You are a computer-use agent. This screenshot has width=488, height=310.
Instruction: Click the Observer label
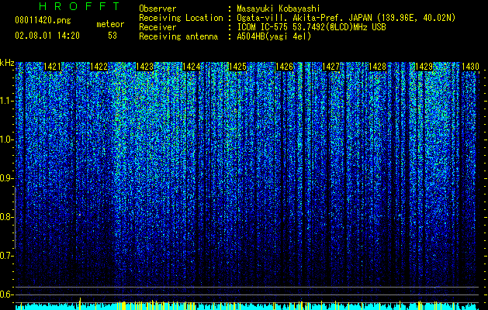pos(157,9)
